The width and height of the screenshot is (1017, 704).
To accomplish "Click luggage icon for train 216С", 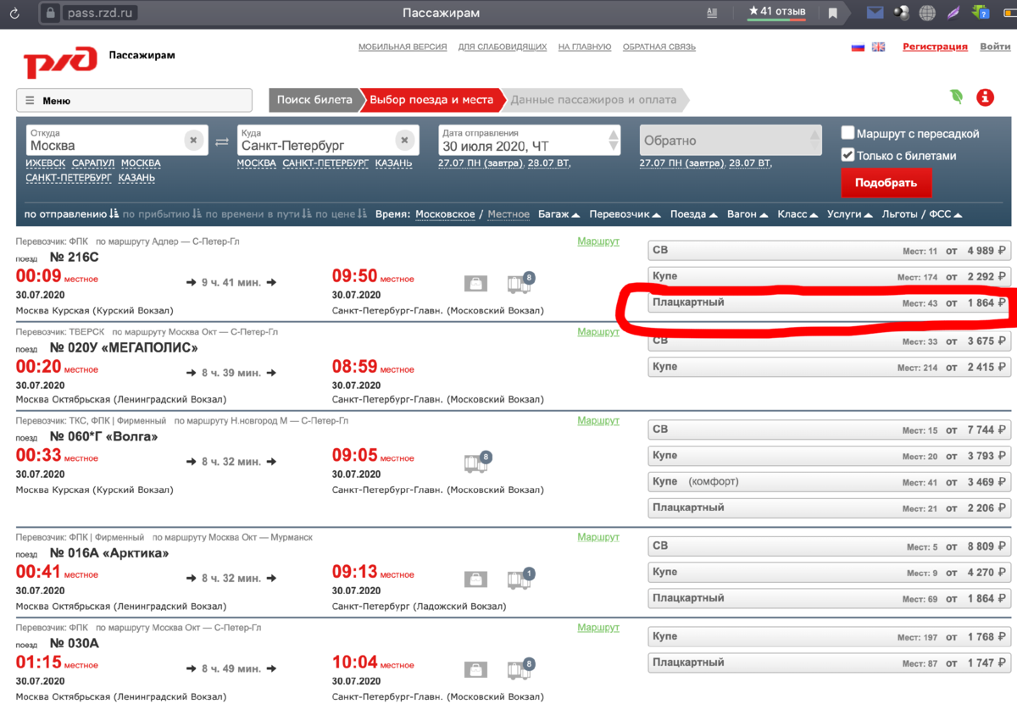I will click(x=475, y=284).
